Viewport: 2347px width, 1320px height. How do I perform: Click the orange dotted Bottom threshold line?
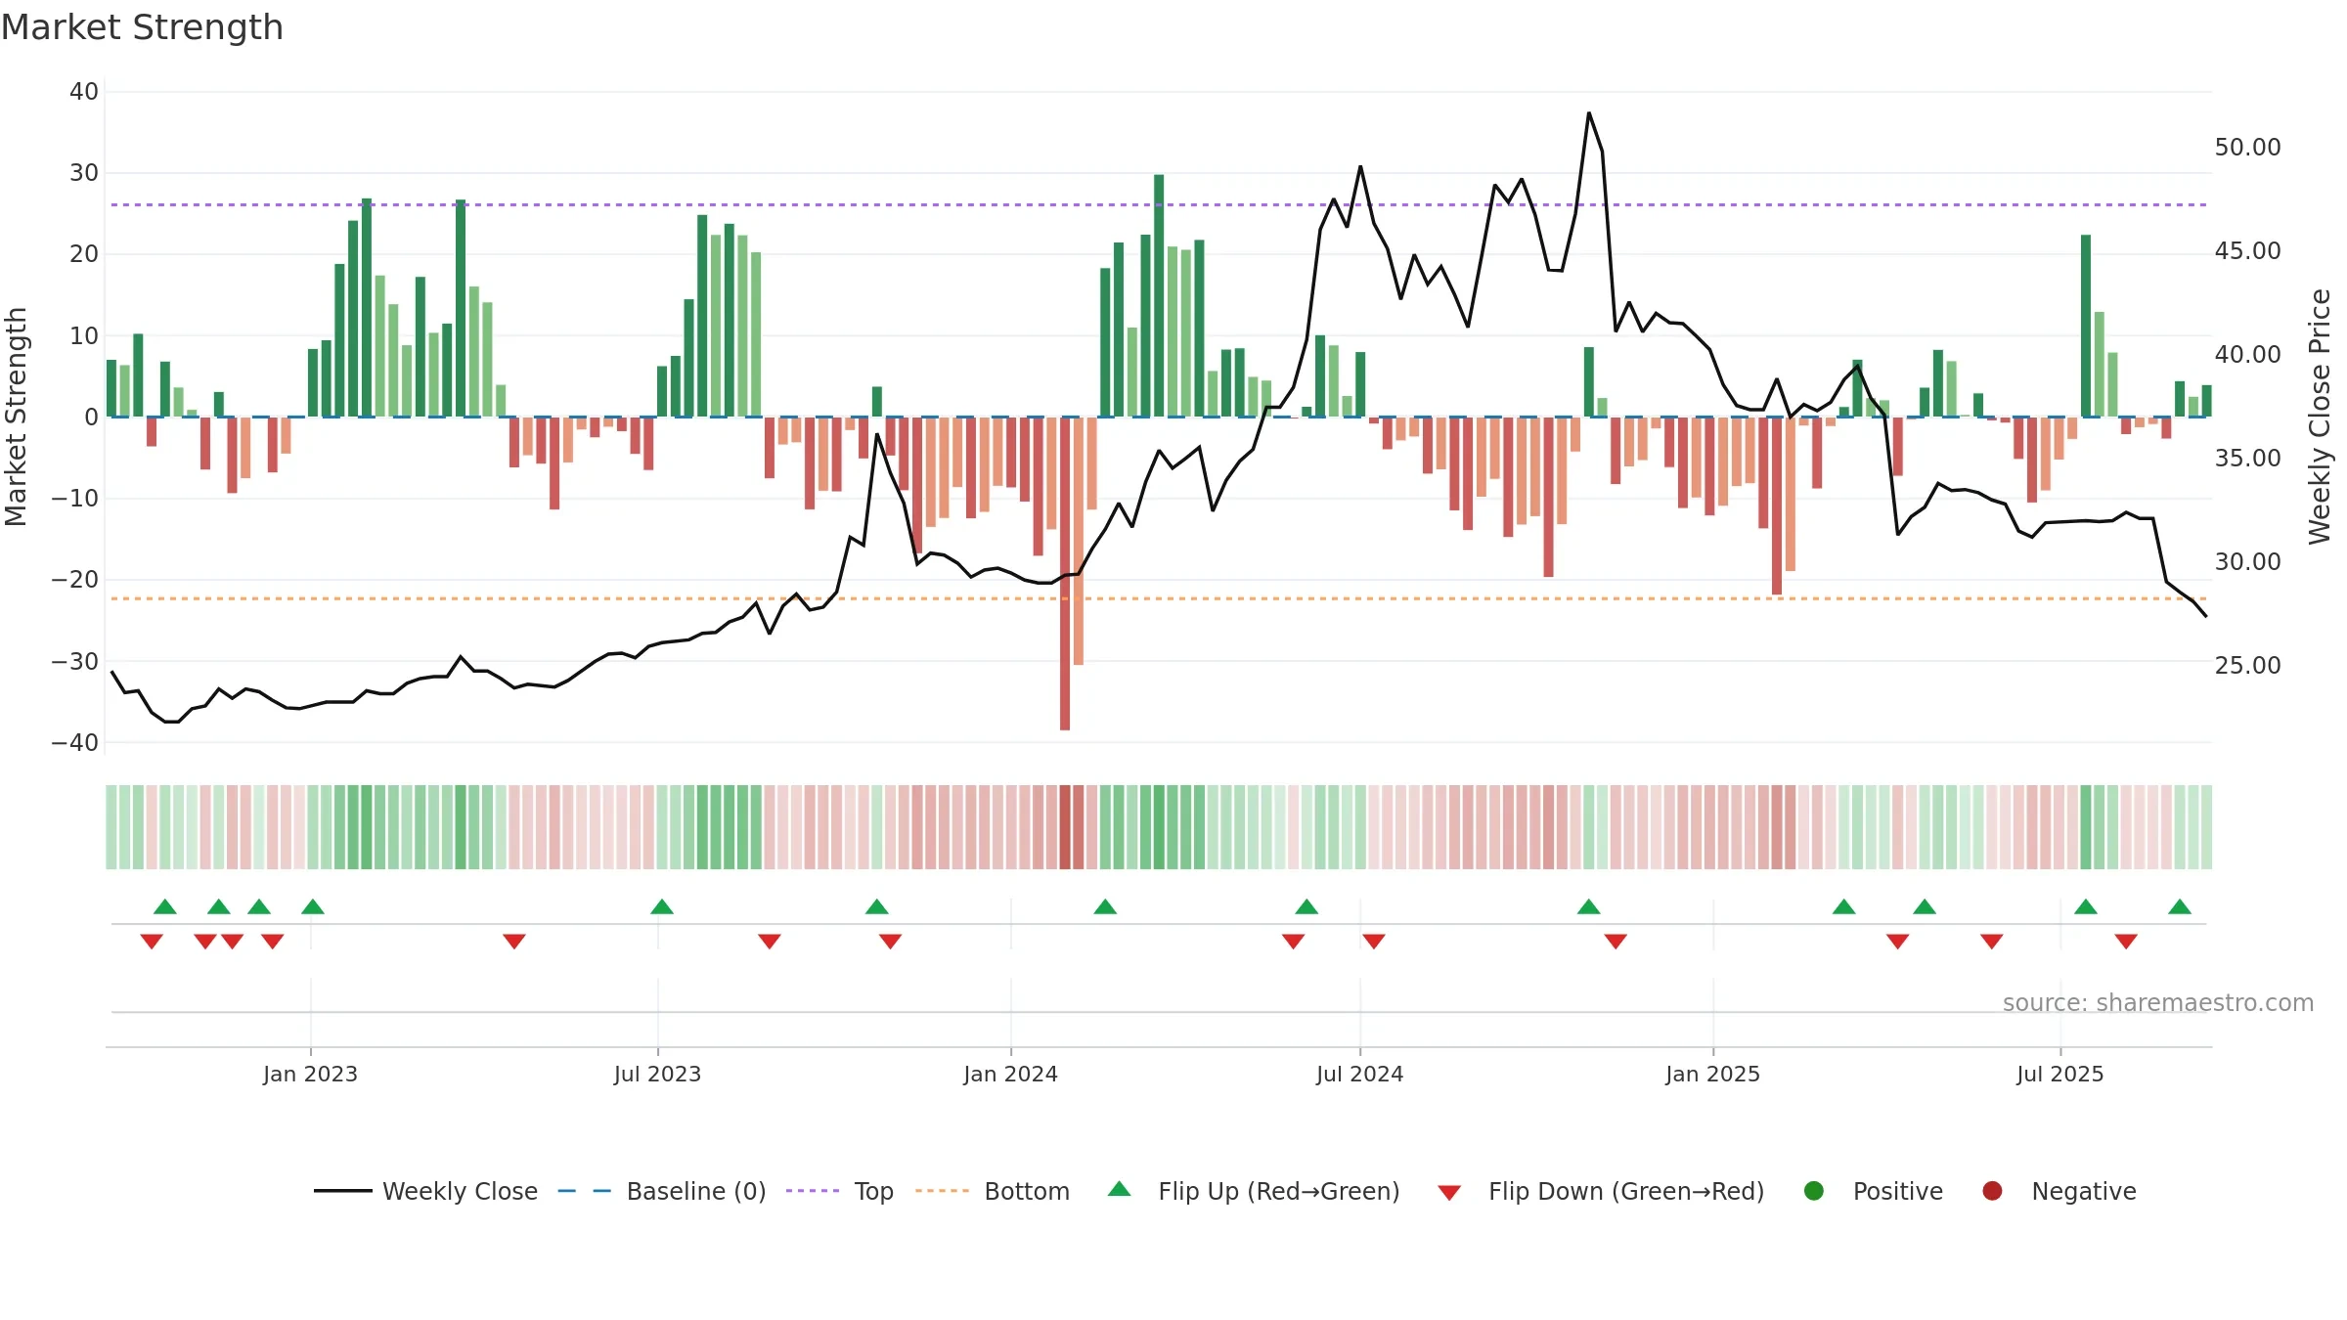pyautogui.click(x=1159, y=598)
